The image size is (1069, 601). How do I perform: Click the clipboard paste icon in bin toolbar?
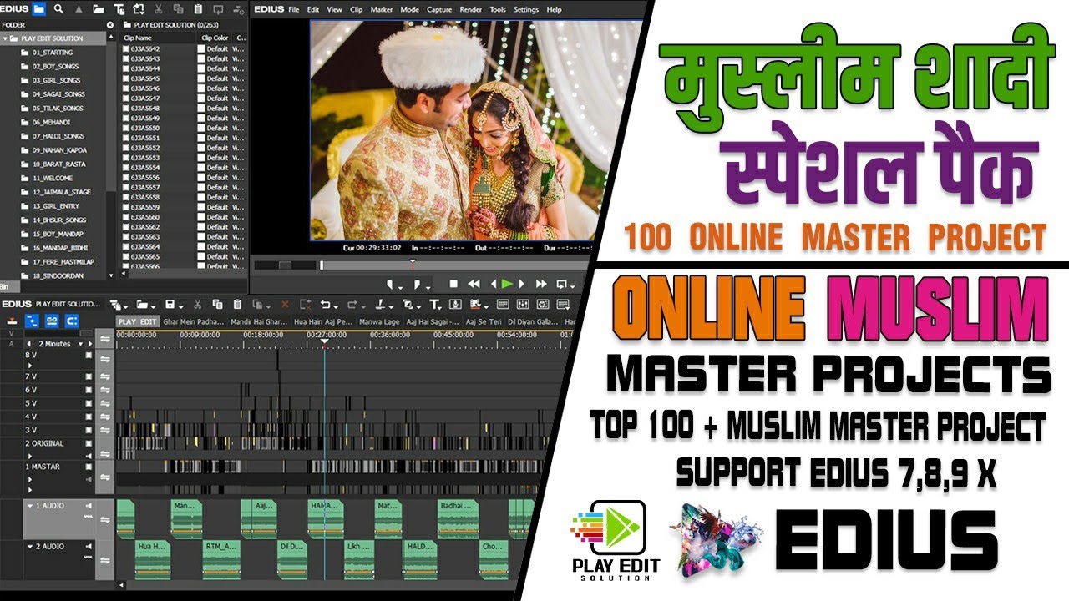pyautogui.click(x=198, y=9)
